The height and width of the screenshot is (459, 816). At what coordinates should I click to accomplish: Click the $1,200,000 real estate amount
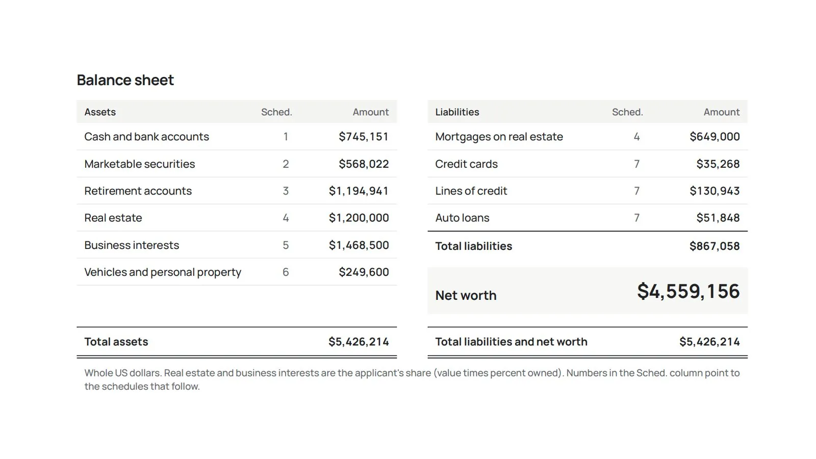(x=359, y=218)
